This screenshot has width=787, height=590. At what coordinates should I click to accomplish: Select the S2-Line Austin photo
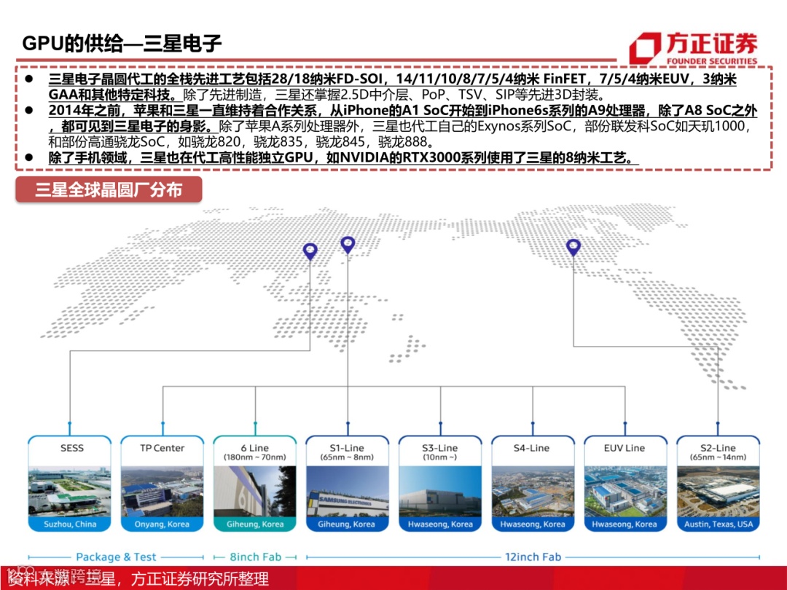click(719, 492)
